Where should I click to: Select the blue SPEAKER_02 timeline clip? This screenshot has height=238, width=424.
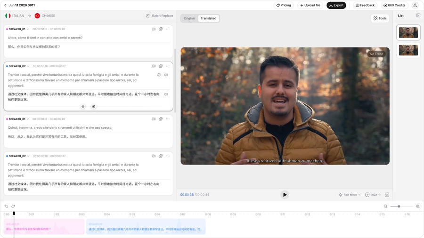[146, 226]
